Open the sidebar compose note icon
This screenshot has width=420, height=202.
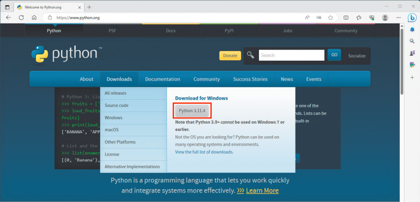click(x=412, y=65)
